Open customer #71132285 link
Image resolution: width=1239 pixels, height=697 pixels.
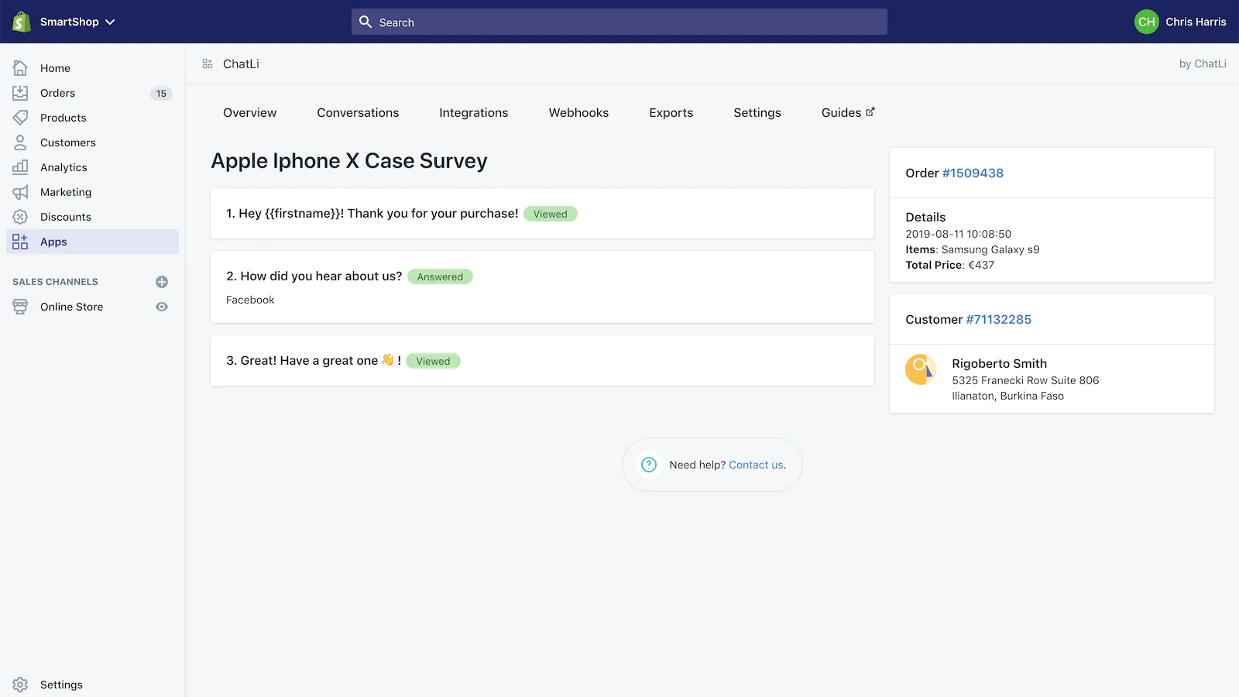pyautogui.click(x=998, y=319)
